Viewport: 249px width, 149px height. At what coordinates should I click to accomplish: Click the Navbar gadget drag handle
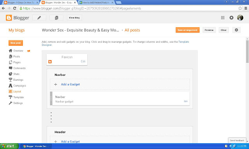51,98
